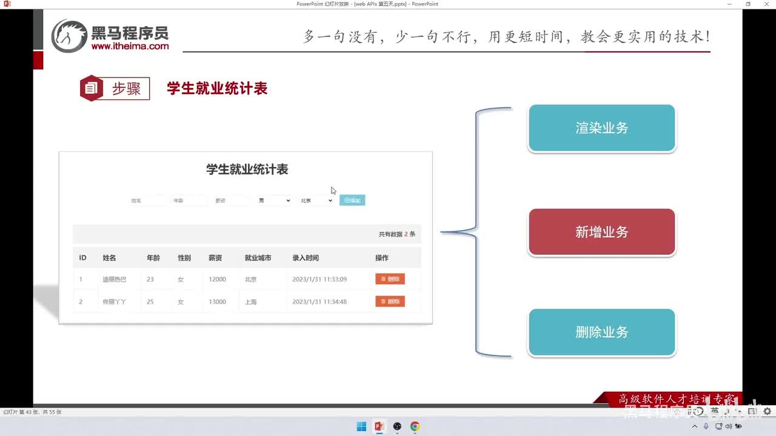Delete the 迪丽热巴 row
776x436 pixels.
tap(390, 279)
